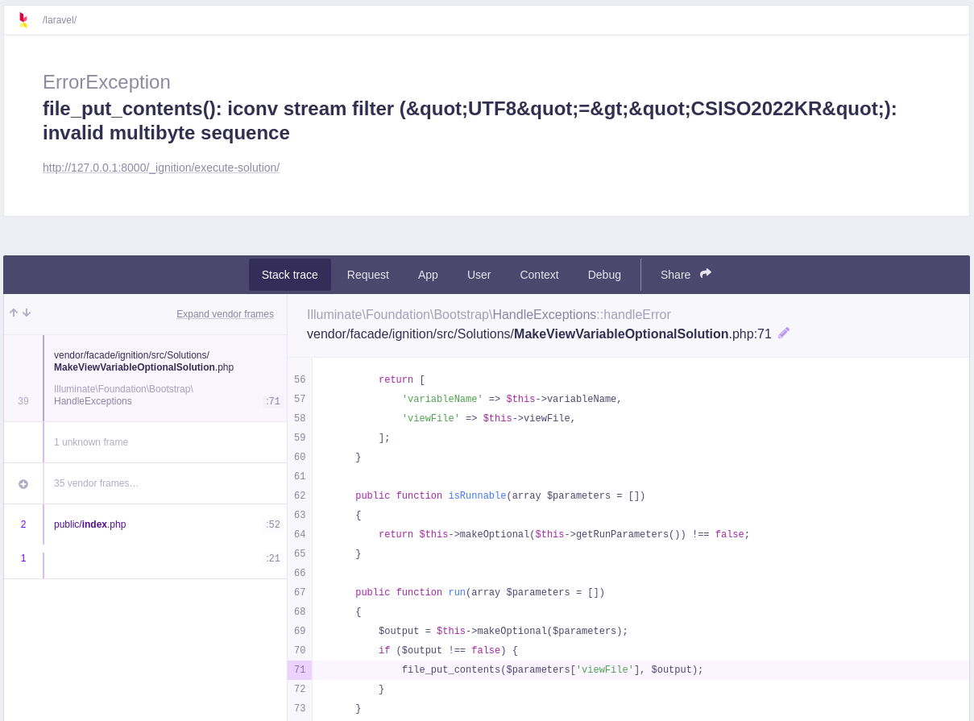Click the if ($output !== false) line
This screenshot has width=974, height=721.
[448, 651]
